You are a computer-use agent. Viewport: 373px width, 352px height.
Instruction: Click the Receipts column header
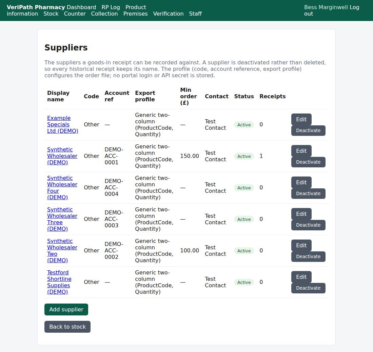point(273,96)
